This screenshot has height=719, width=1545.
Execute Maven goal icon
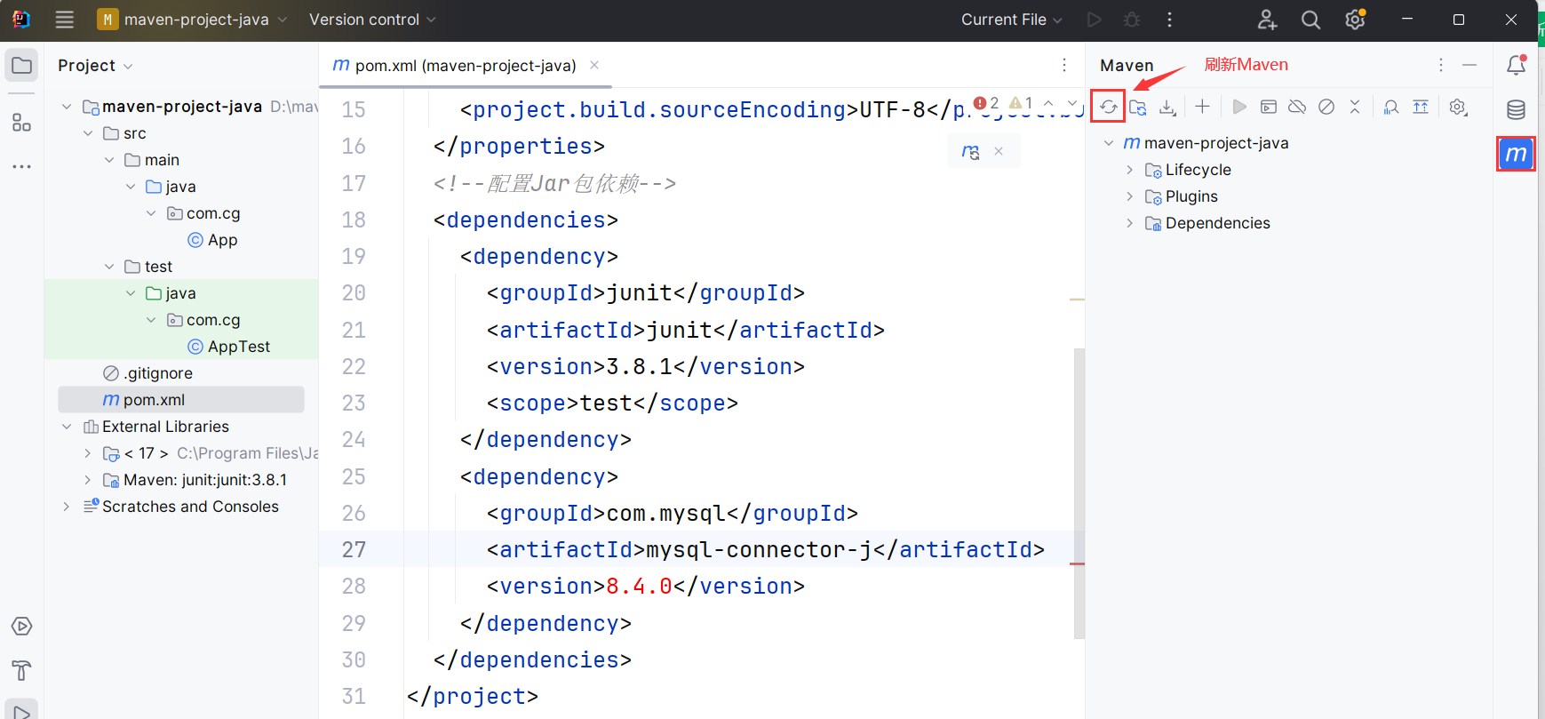tap(1269, 107)
